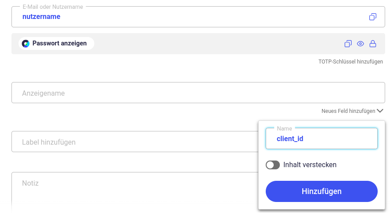Click the nutzername text in the username field
The image size is (390, 213).
pyautogui.click(x=41, y=17)
